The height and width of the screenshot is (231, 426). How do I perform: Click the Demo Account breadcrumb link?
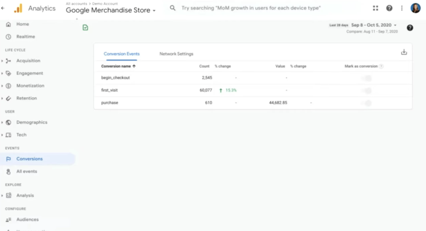tap(105, 3)
